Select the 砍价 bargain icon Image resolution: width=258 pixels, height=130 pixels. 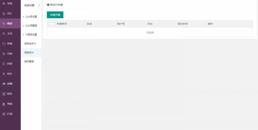coord(4,74)
